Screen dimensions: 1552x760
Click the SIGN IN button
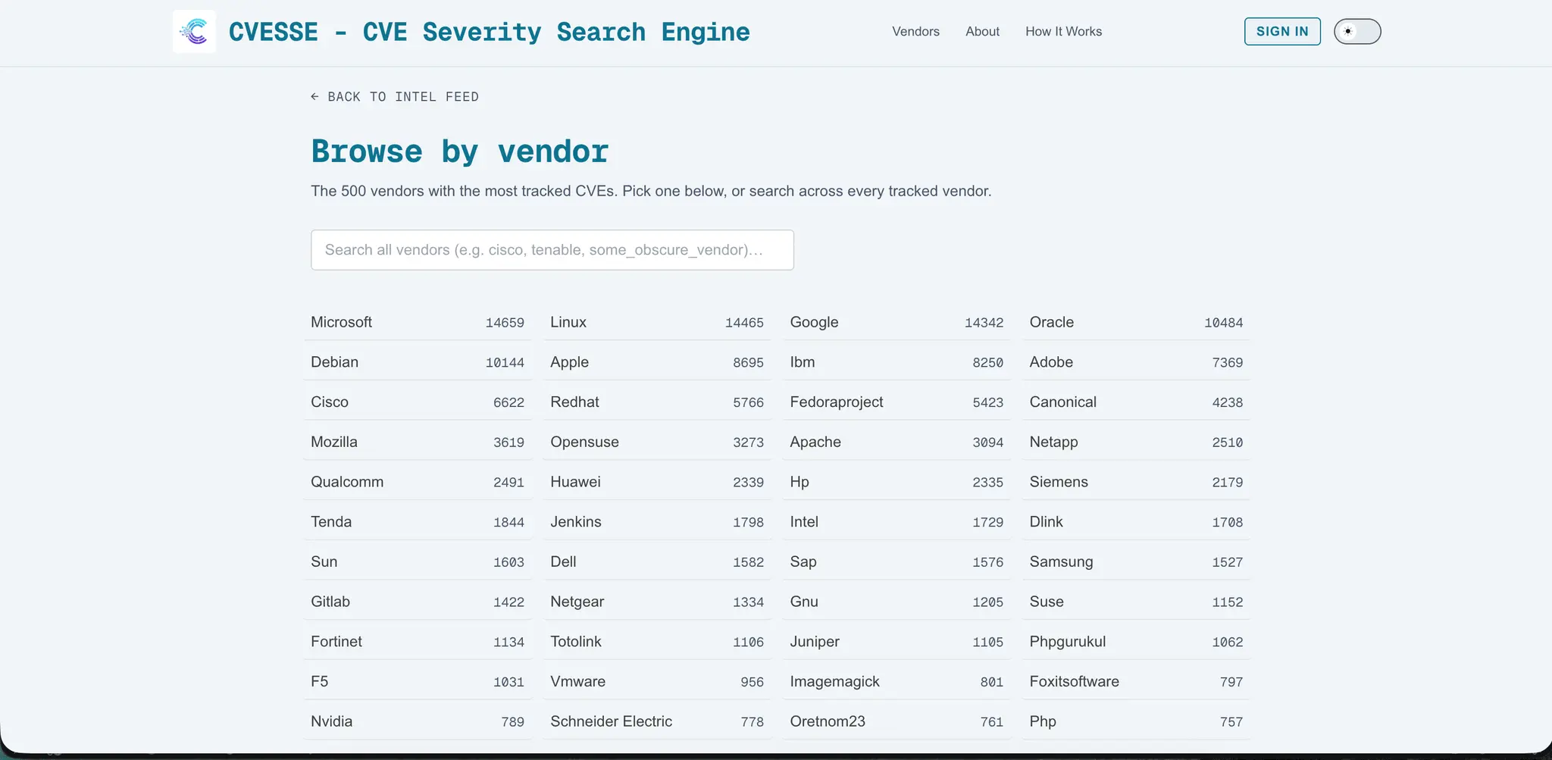pos(1282,31)
